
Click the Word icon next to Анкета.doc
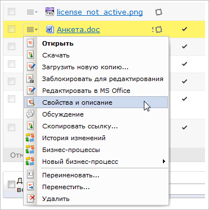coord(50,29)
